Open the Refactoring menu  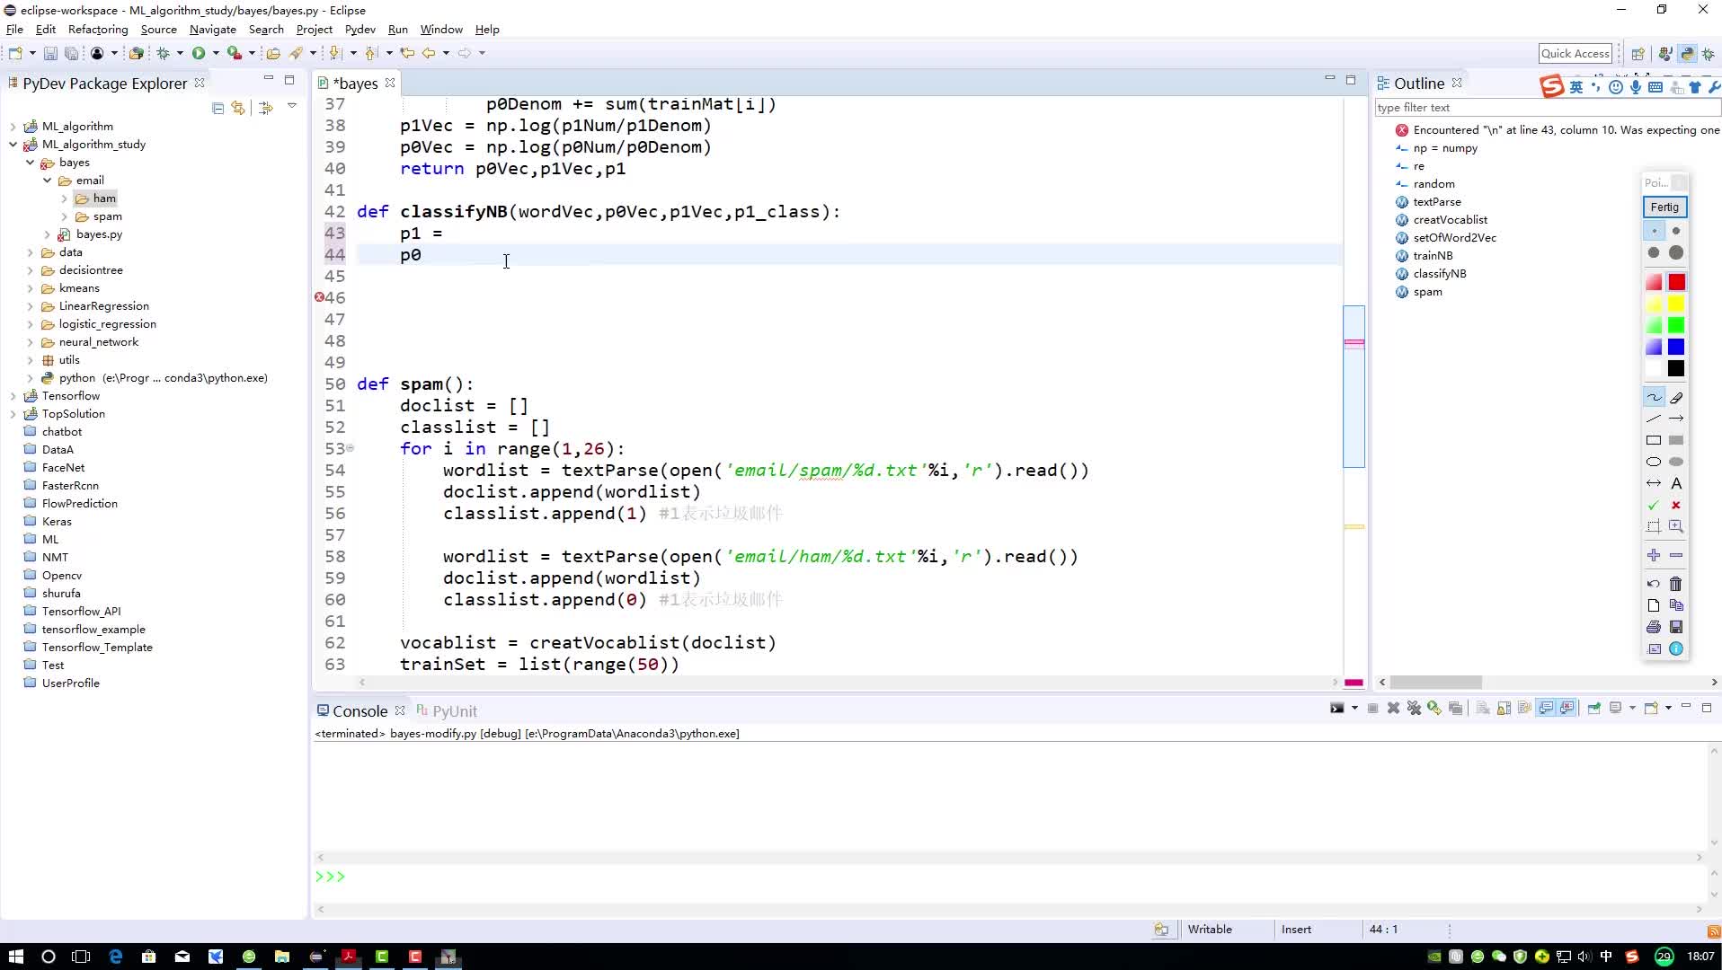98,30
